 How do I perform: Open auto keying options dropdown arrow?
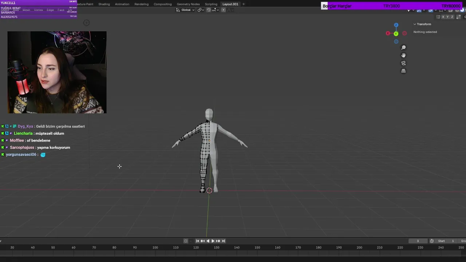coord(190,241)
